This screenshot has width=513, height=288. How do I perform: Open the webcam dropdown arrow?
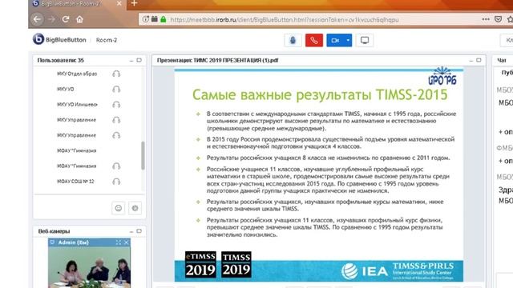click(x=348, y=40)
